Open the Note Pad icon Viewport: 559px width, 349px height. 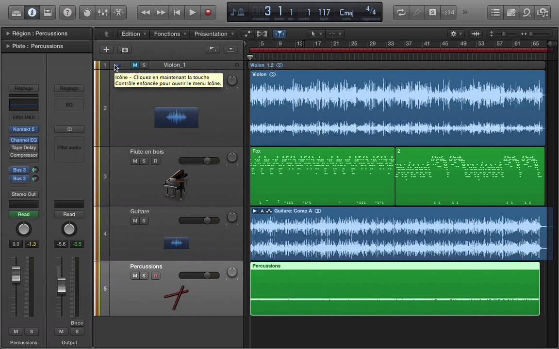coord(511,13)
